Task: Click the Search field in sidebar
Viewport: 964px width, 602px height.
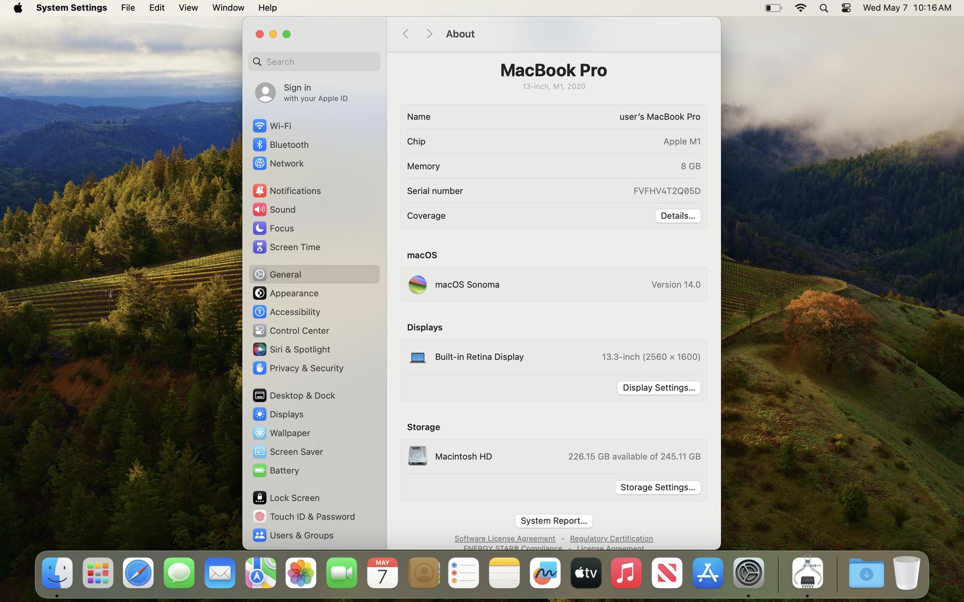Action: 315,62
